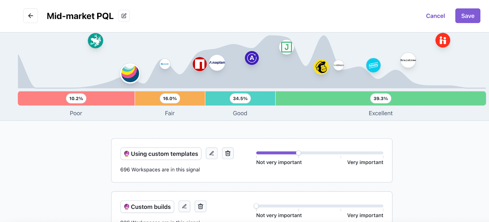Click the green 'J' square logo

coord(286,47)
